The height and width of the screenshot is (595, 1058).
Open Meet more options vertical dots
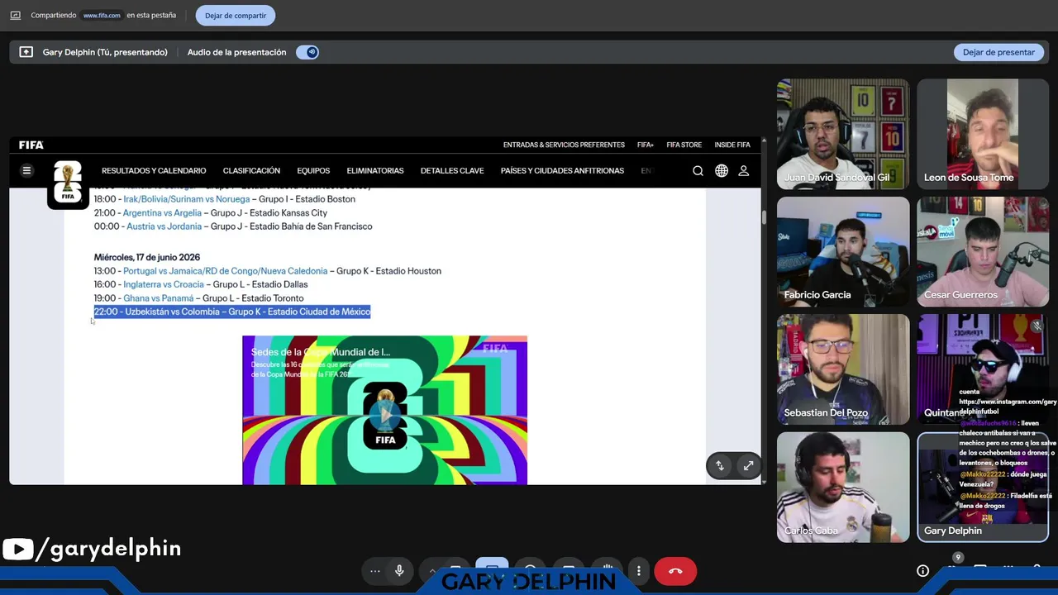coord(639,571)
